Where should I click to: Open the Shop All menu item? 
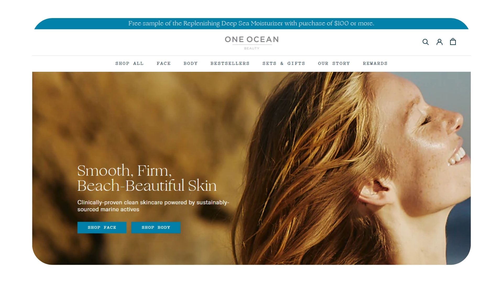pos(129,63)
